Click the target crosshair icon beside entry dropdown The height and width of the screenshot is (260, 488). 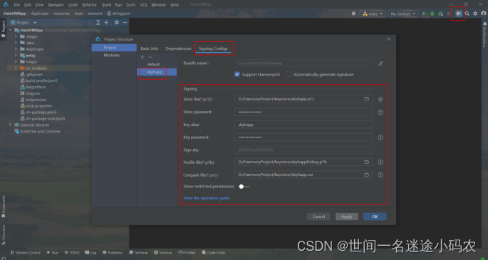(x=353, y=14)
